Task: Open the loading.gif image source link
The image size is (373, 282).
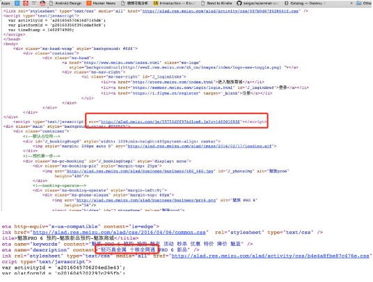Action: click(x=200, y=146)
